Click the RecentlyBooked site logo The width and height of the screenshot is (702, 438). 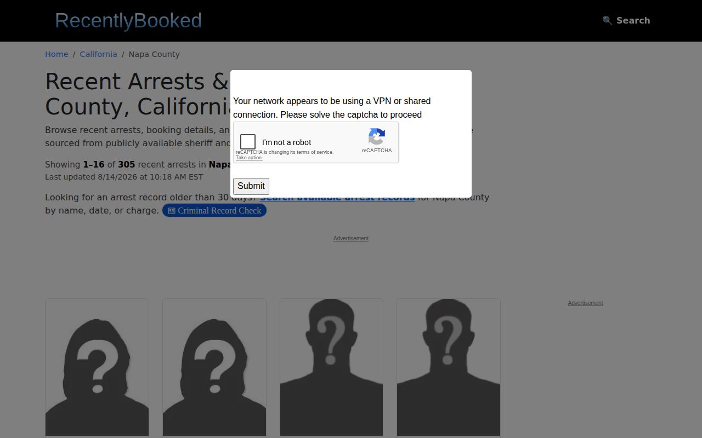[x=128, y=21]
